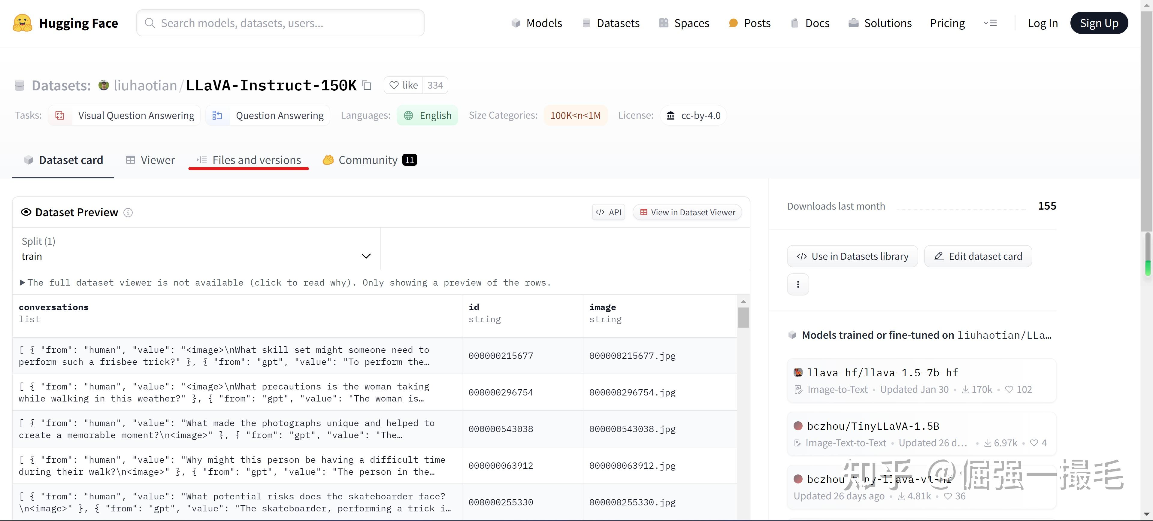Click the Datasets breadcrumb database icon

20,85
